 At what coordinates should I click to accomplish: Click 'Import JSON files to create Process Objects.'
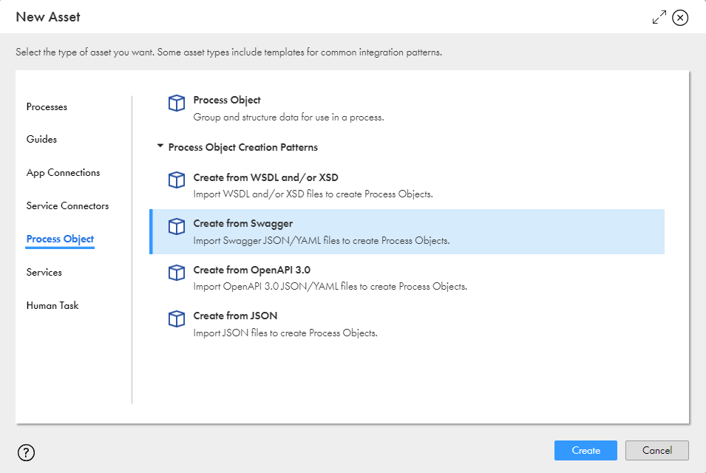click(285, 333)
